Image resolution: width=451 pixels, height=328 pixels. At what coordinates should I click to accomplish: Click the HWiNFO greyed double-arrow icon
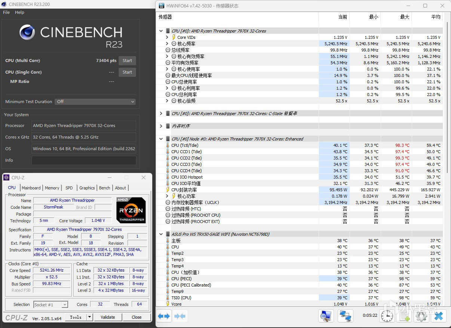tap(180, 316)
